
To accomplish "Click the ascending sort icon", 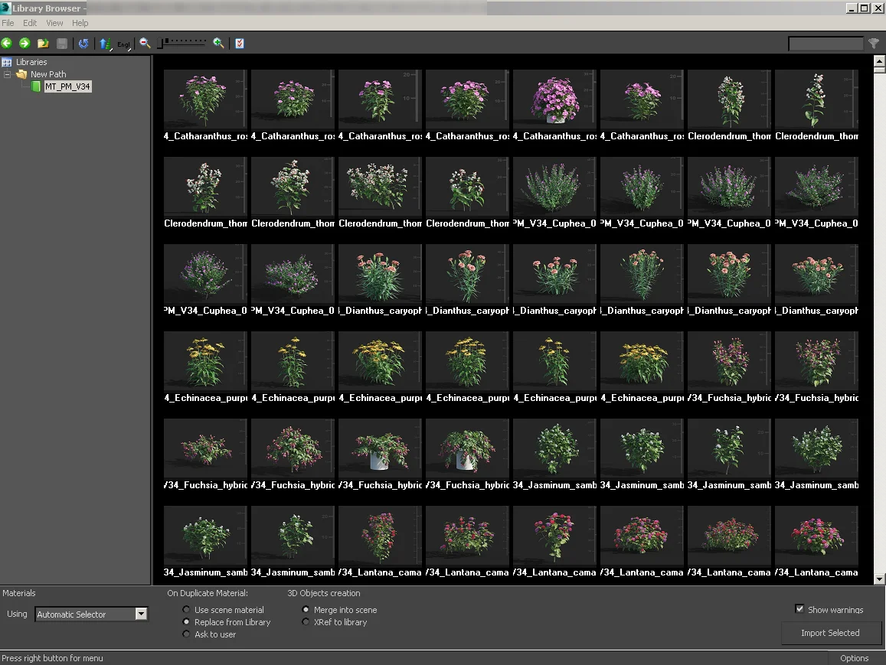I will pyautogui.click(x=104, y=44).
